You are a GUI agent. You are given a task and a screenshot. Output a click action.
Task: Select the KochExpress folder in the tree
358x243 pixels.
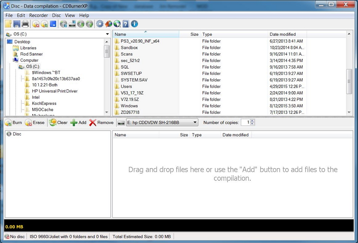point(44,103)
